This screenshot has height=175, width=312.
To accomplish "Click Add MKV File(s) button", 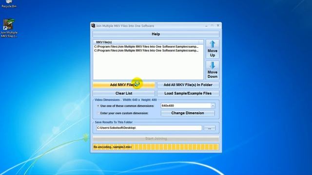I will click(124, 85).
